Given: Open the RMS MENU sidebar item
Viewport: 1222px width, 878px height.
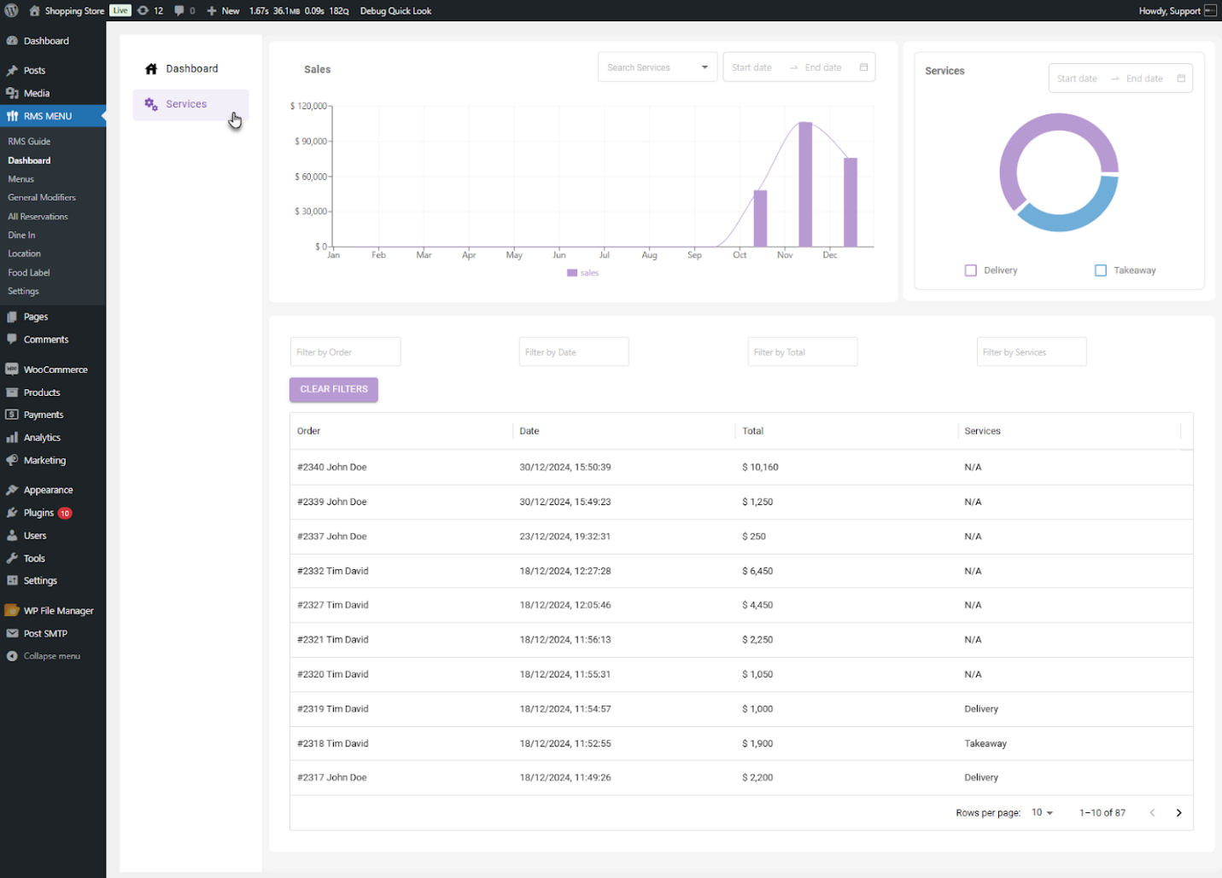Looking at the screenshot, I should point(53,116).
